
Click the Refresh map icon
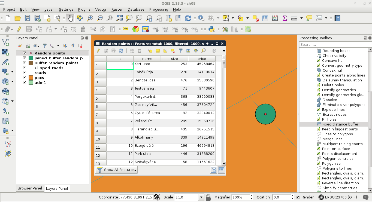coord(188,18)
